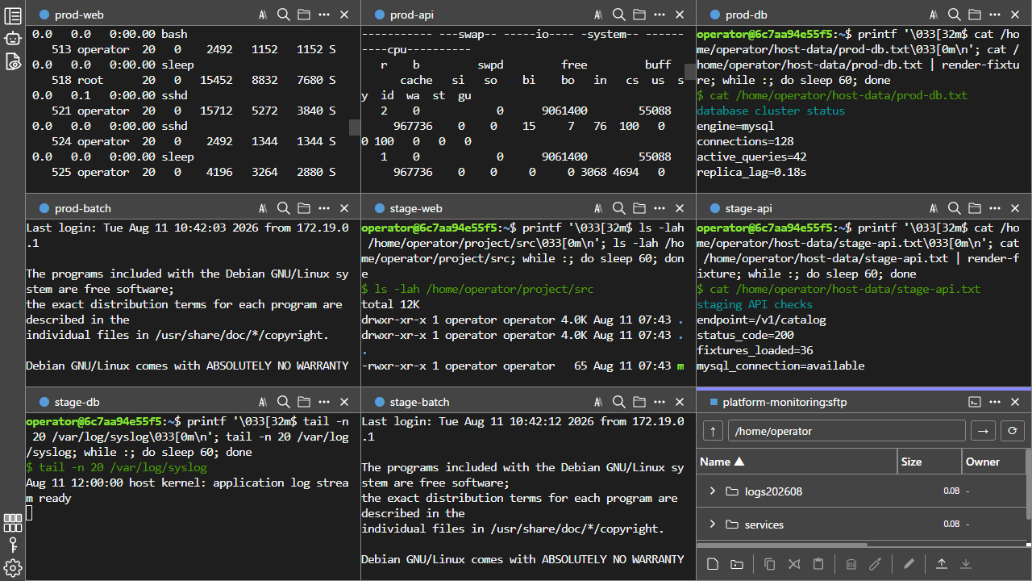The image size is (1032, 581).
Task: Search in the stage-db terminal pane
Action: (283, 402)
